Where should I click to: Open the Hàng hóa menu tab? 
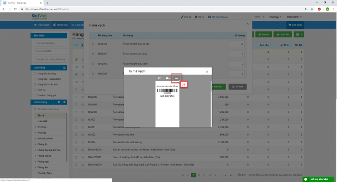pos(61,25)
